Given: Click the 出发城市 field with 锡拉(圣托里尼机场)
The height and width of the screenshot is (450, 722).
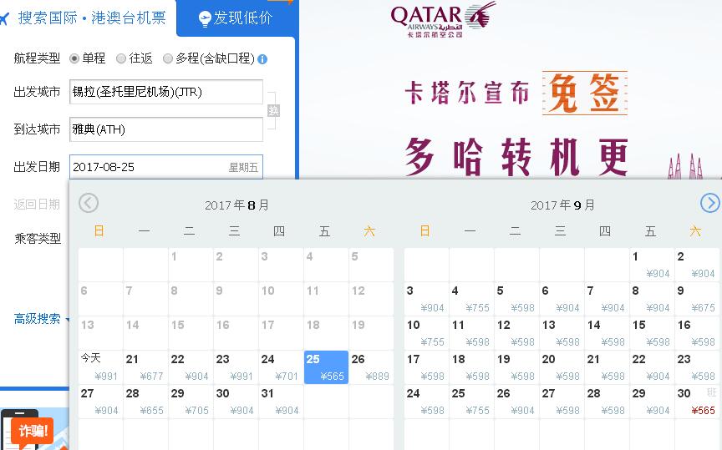Looking at the screenshot, I should tap(165, 92).
